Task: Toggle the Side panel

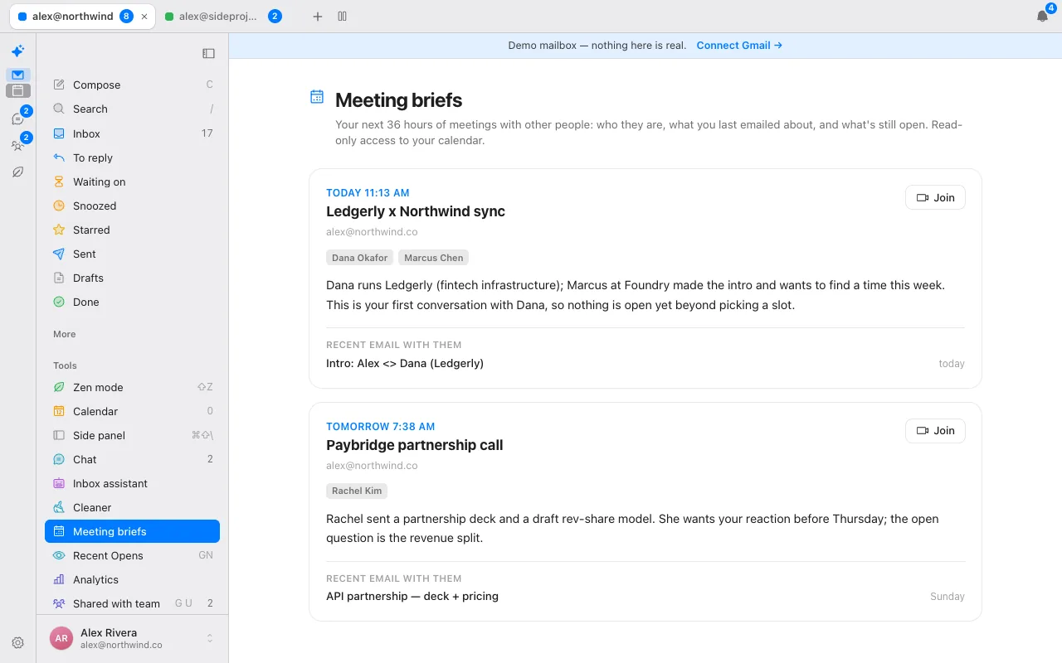Action: tap(133, 435)
